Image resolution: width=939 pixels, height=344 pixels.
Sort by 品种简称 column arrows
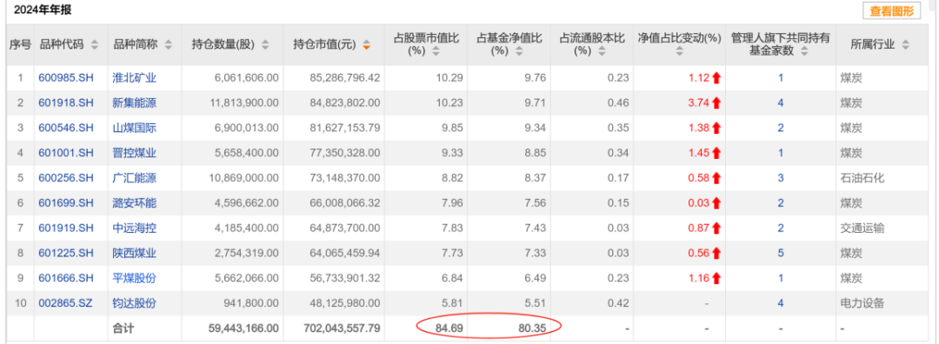[x=168, y=45]
